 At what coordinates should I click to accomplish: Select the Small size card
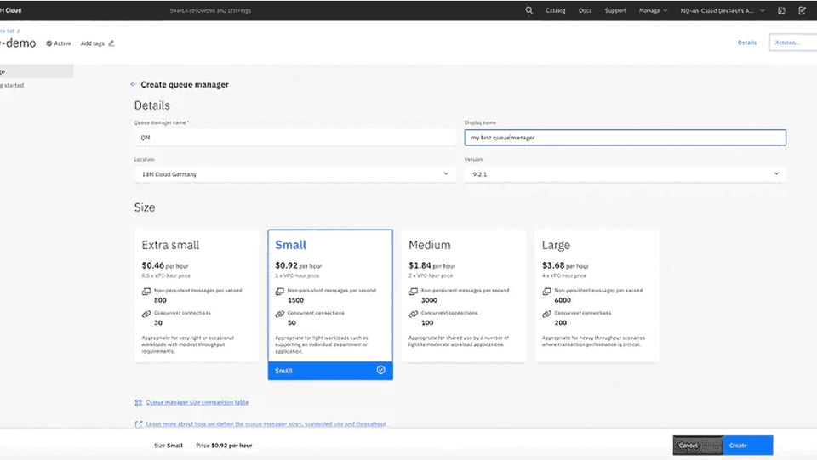[330, 304]
